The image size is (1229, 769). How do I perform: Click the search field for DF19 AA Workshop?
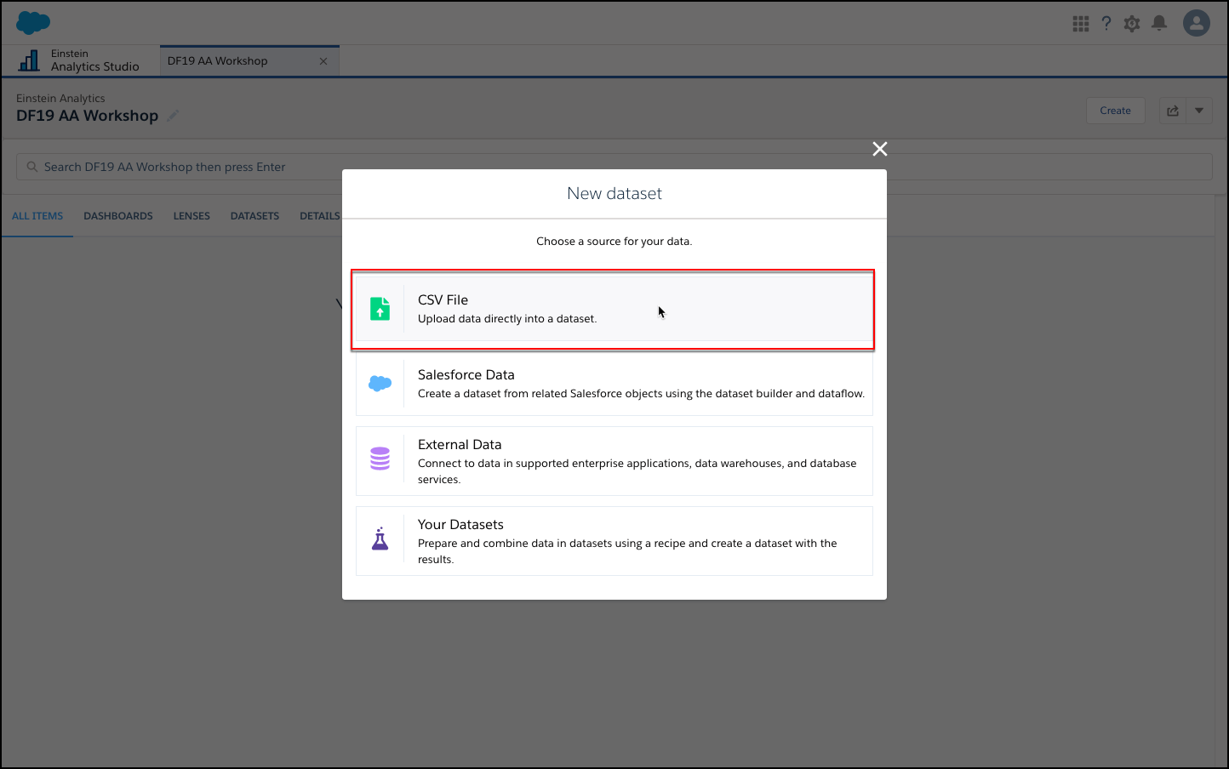coord(614,167)
